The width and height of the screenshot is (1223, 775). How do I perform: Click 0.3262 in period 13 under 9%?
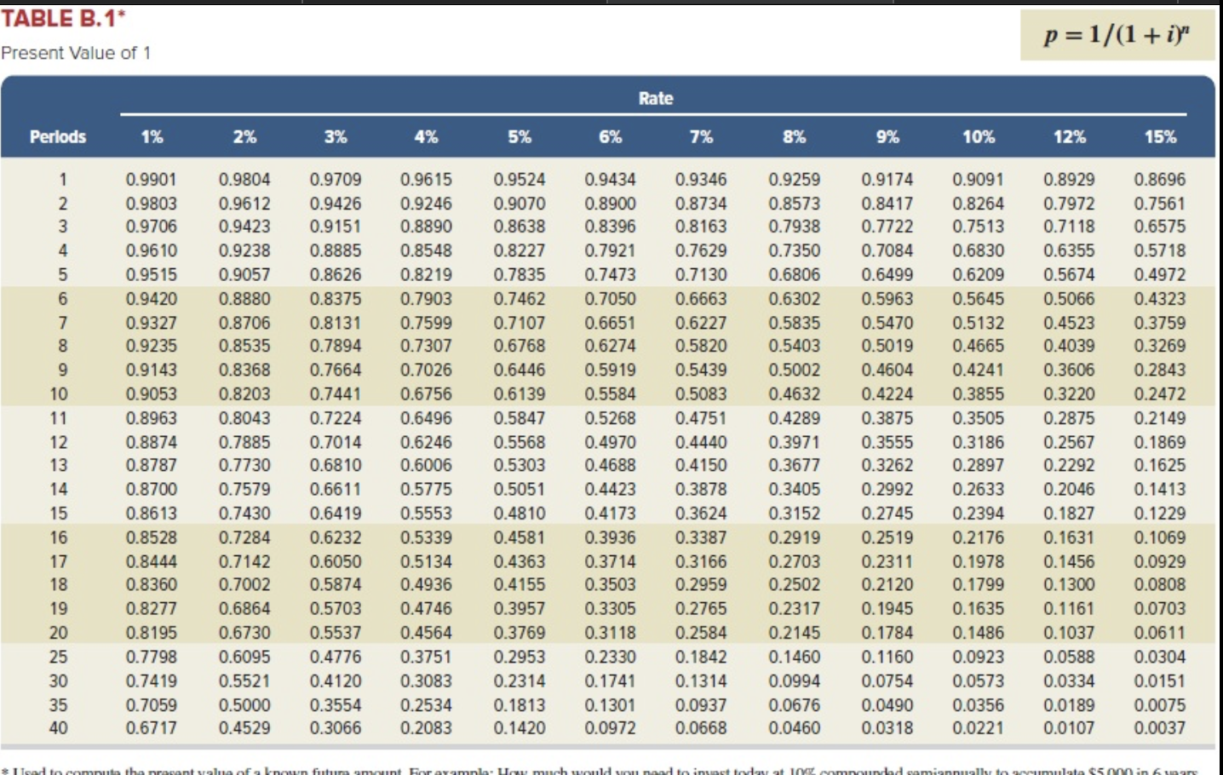point(887,465)
